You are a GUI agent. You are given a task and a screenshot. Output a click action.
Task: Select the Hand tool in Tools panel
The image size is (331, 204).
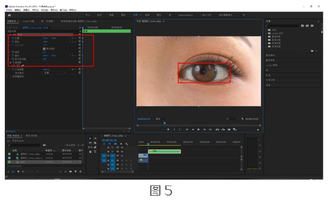pos(90,151)
